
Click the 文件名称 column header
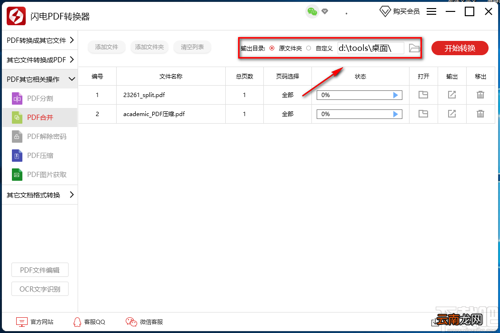coord(171,77)
